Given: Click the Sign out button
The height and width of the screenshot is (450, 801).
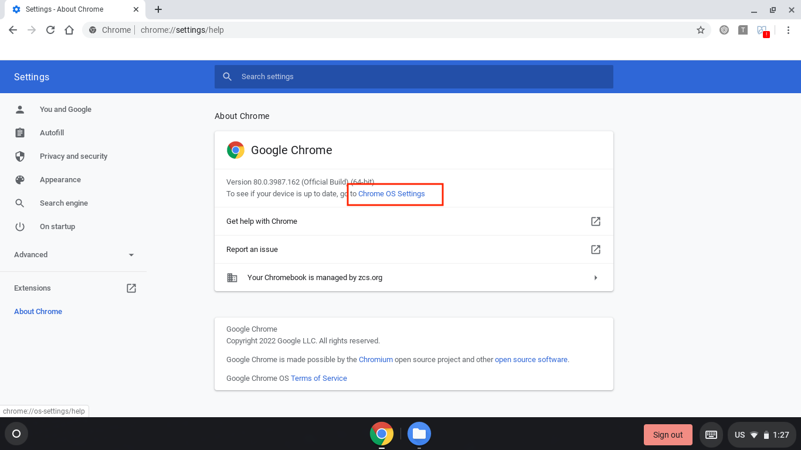Looking at the screenshot, I should pos(668,435).
